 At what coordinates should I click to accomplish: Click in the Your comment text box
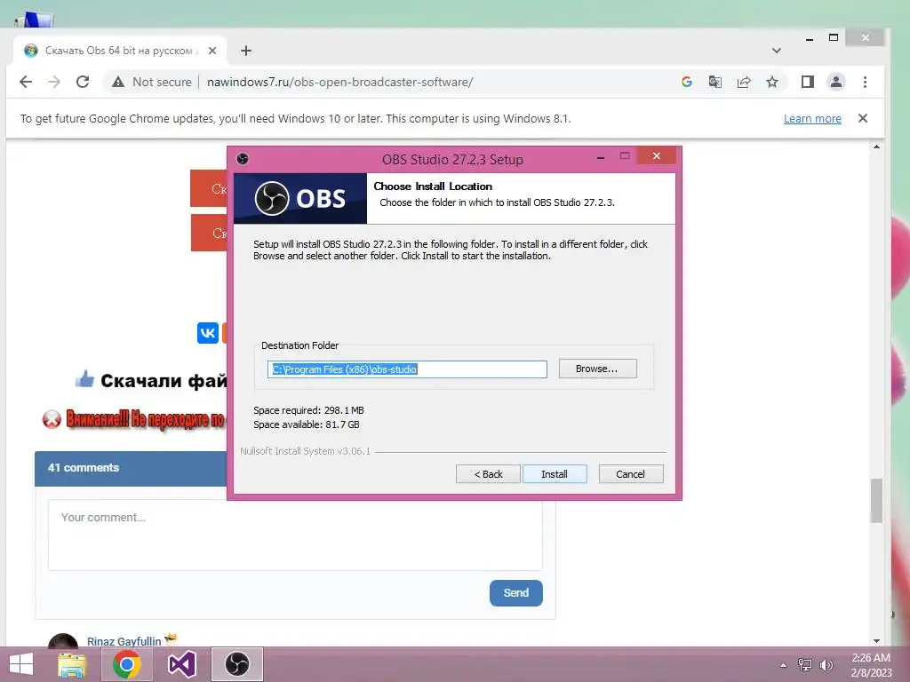[x=295, y=535]
